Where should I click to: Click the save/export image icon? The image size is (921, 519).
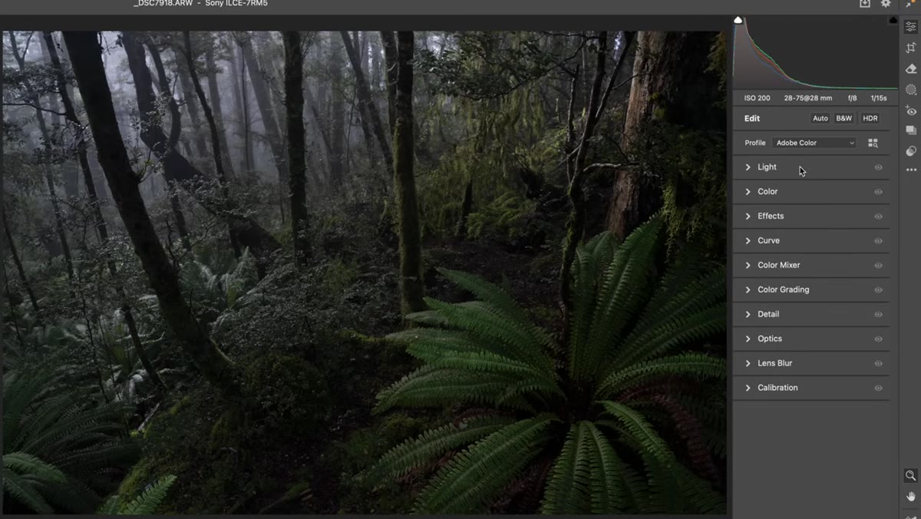click(x=865, y=4)
